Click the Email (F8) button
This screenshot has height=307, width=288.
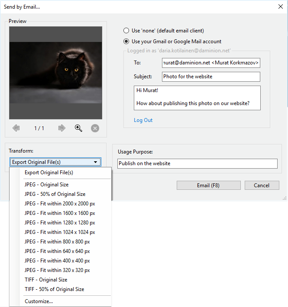tap(209, 185)
